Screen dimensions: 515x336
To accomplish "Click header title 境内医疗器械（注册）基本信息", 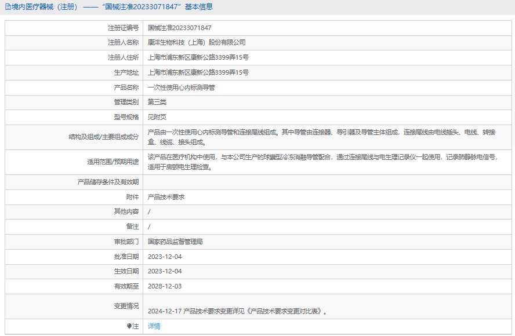I will pos(112,7).
